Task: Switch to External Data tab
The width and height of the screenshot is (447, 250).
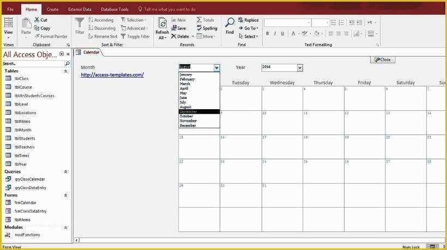Action: tap(80, 9)
